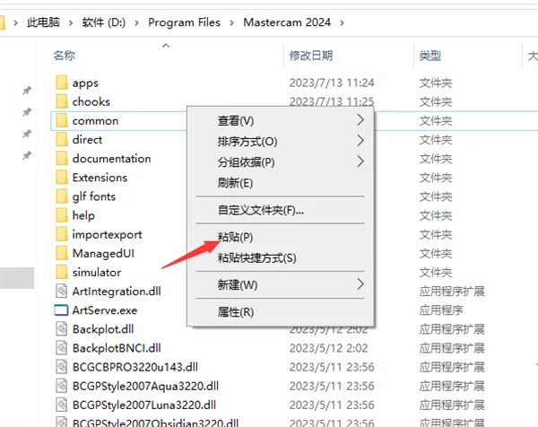Click BackplotBNCI.dll date 2023/5/12 2:02
The height and width of the screenshot is (427, 538).
(329, 348)
